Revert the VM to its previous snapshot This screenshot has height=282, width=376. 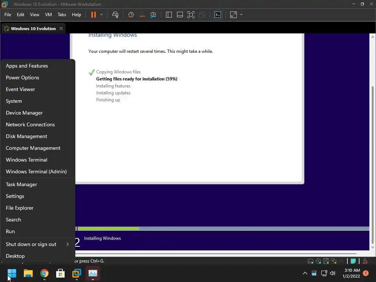pyautogui.click(x=142, y=15)
